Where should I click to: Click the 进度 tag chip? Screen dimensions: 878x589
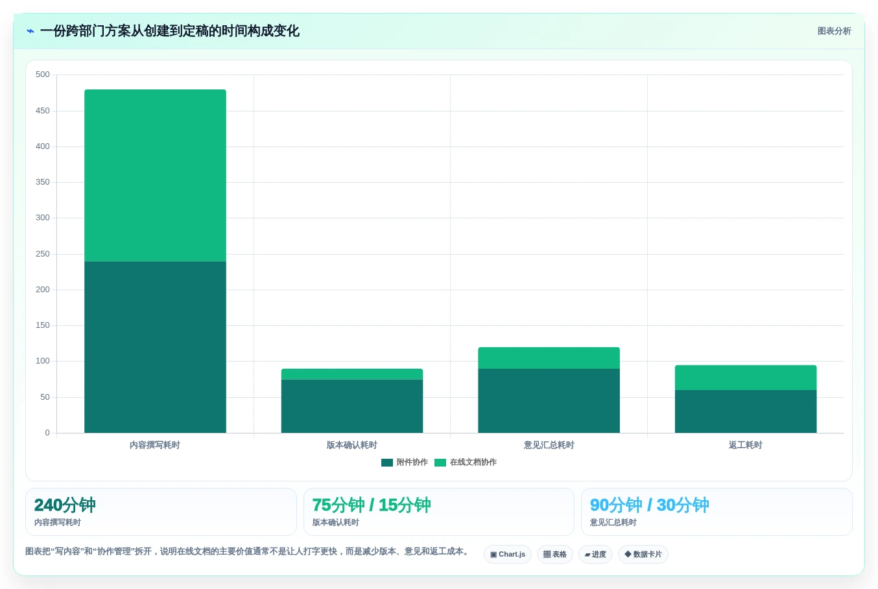coord(595,555)
